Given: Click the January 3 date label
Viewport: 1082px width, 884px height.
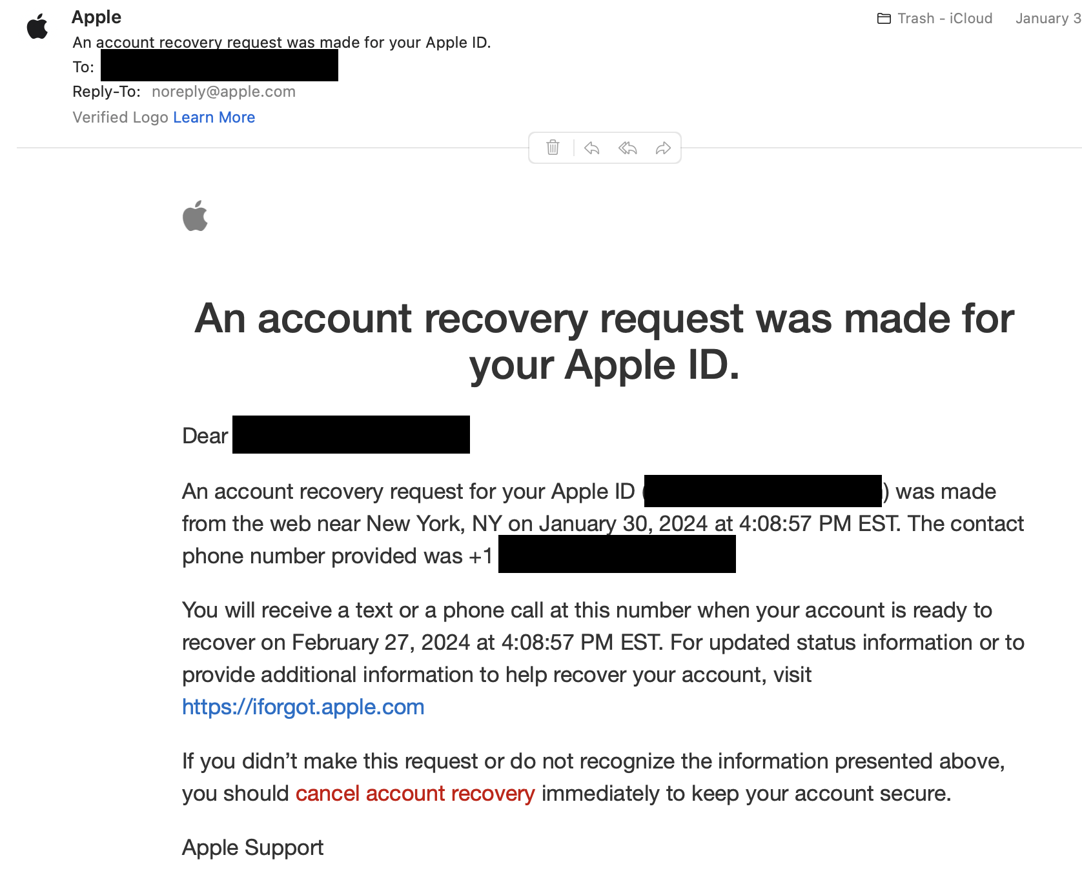Looking at the screenshot, I should (x=1048, y=19).
